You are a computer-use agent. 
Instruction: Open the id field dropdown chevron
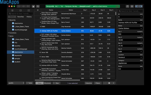141,17
